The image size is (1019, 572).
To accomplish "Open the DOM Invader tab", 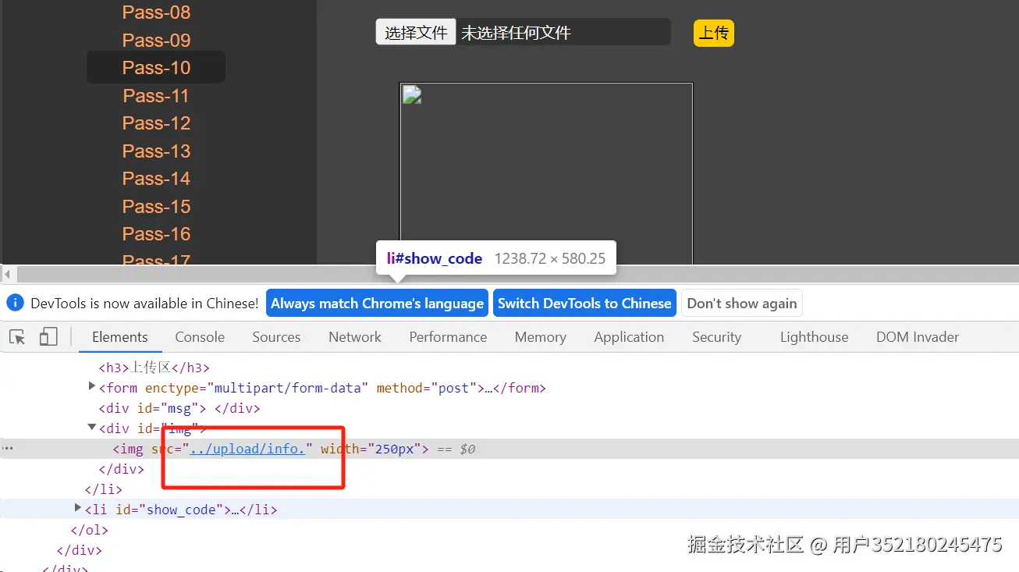I will tap(918, 337).
